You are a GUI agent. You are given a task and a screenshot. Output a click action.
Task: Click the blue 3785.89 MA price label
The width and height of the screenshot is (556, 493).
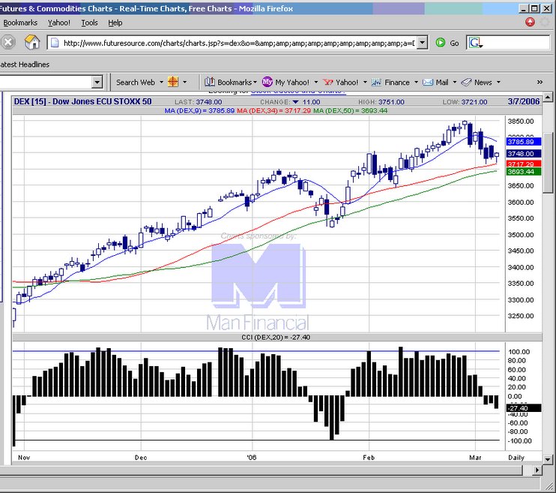524,142
